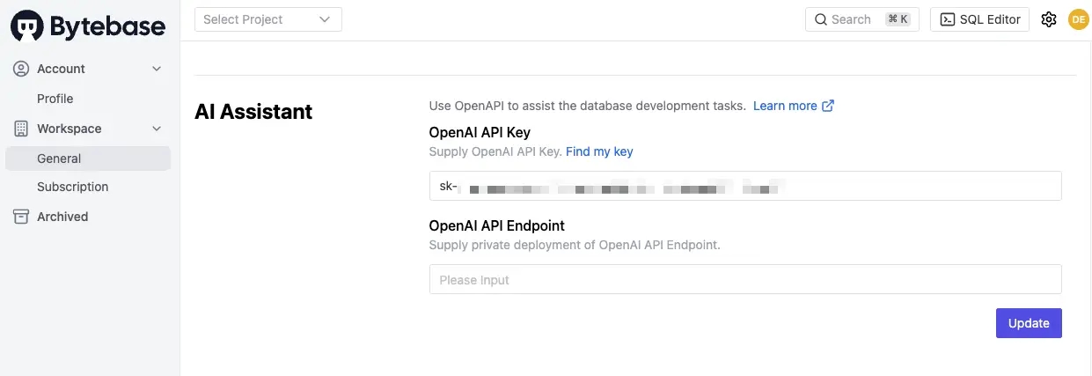This screenshot has width=1092, height=376.
Task: Collapse the Account section chevron
Action: pos(157,69)
